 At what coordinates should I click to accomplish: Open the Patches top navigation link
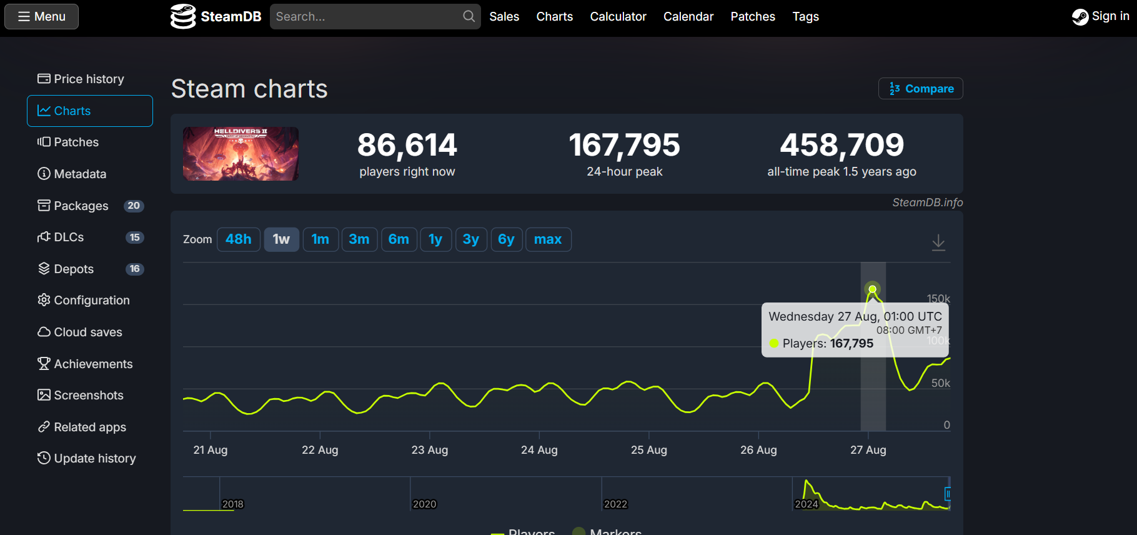(x=753, y=16)
